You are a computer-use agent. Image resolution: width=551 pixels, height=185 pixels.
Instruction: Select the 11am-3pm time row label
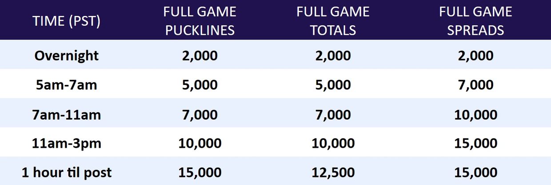[67, 143]
